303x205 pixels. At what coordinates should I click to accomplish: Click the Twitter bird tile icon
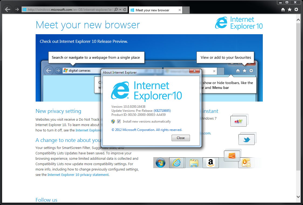247,139
